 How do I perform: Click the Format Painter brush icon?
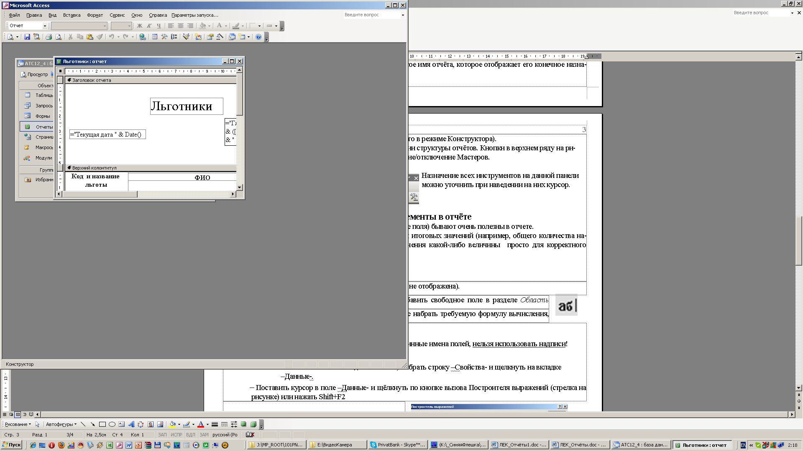pyautogui.click(x=100, y=37)
